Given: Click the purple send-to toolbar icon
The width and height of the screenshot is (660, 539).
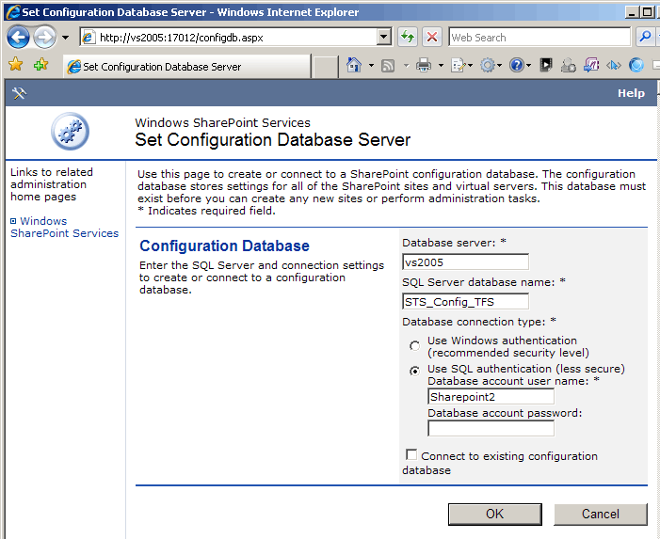Looking at the screenshot, I should tap(591, 65).
